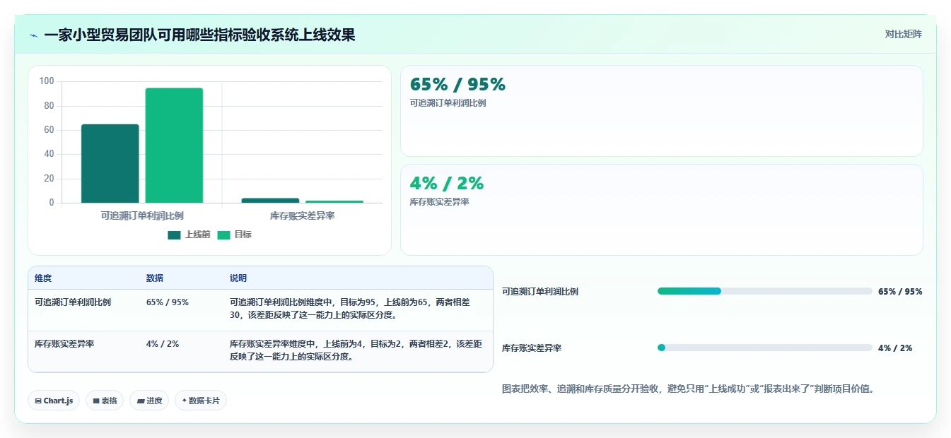Image resolution: width=951 pixels, height=438 pixels.
Task: Click the 可追溯订单利润比例 progress row label
Action: pos(540,291)
